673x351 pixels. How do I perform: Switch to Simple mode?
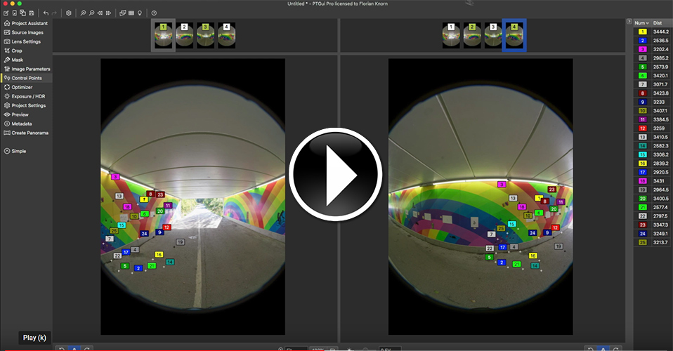click(x=15, y=151)
